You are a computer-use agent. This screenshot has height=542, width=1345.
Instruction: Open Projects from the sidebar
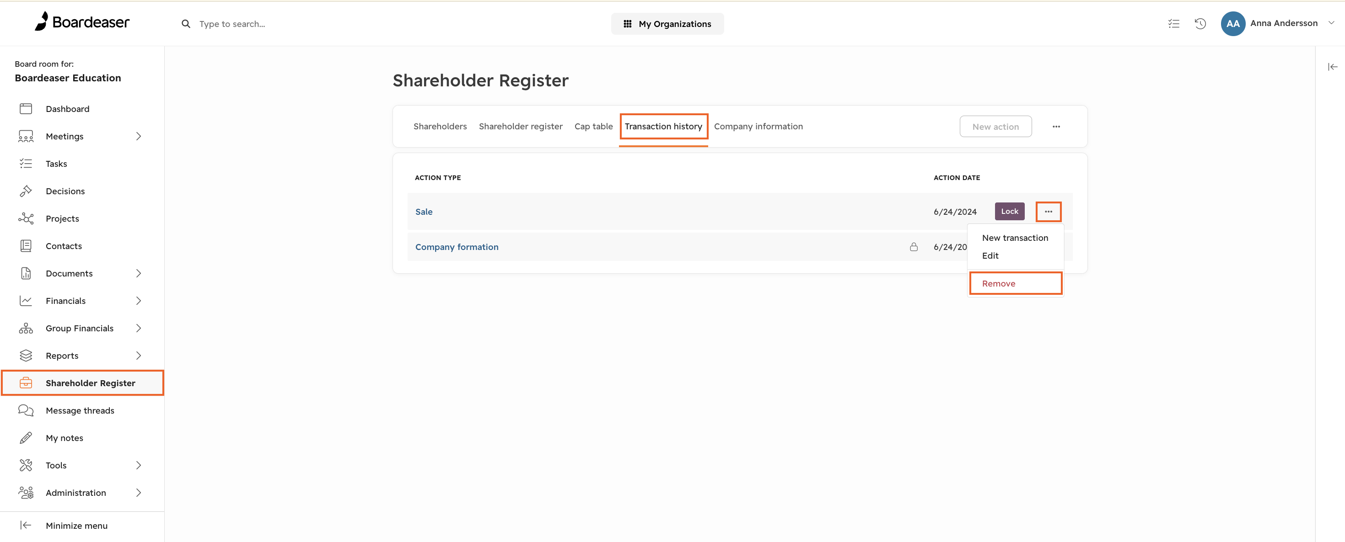pos(62,218)
